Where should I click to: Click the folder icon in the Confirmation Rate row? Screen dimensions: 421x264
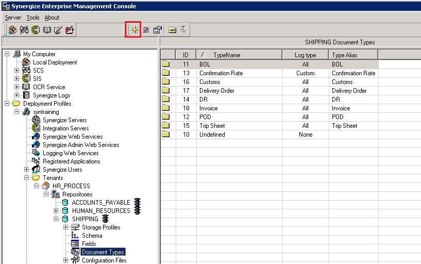click(x=166, y=73)
